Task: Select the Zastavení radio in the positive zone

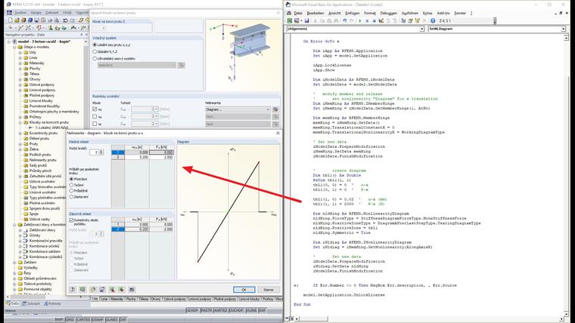Action: coord(72,197)
